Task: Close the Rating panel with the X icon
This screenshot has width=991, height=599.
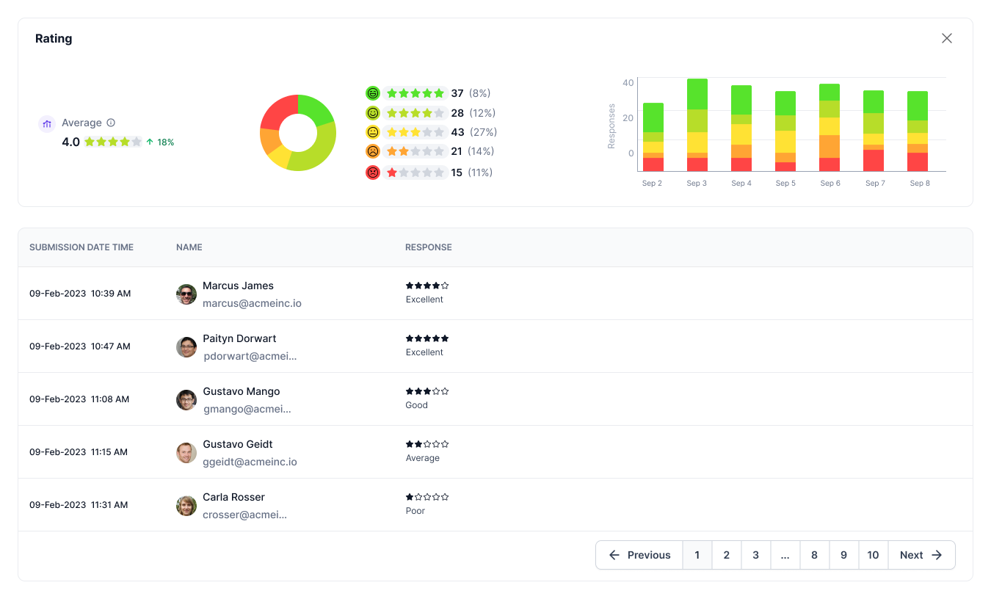Action: tap(947, 38)
